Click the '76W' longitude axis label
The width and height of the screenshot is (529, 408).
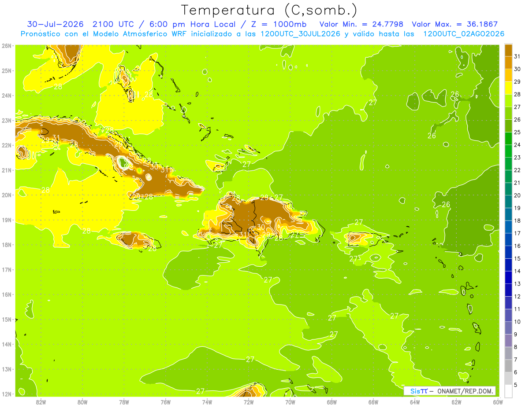point(165,402)
